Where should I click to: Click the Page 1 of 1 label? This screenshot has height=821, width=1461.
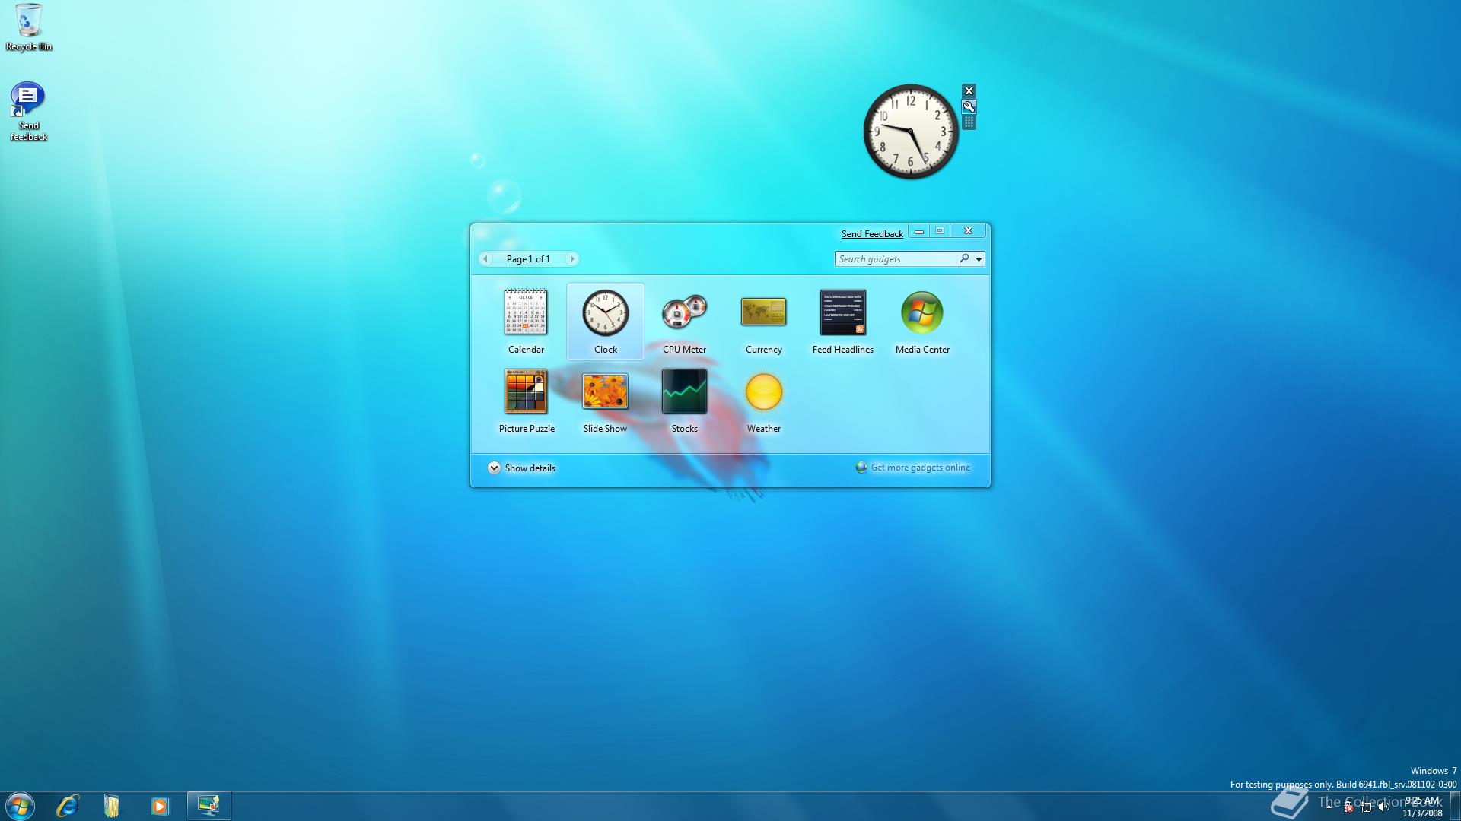tap(528, 259)
